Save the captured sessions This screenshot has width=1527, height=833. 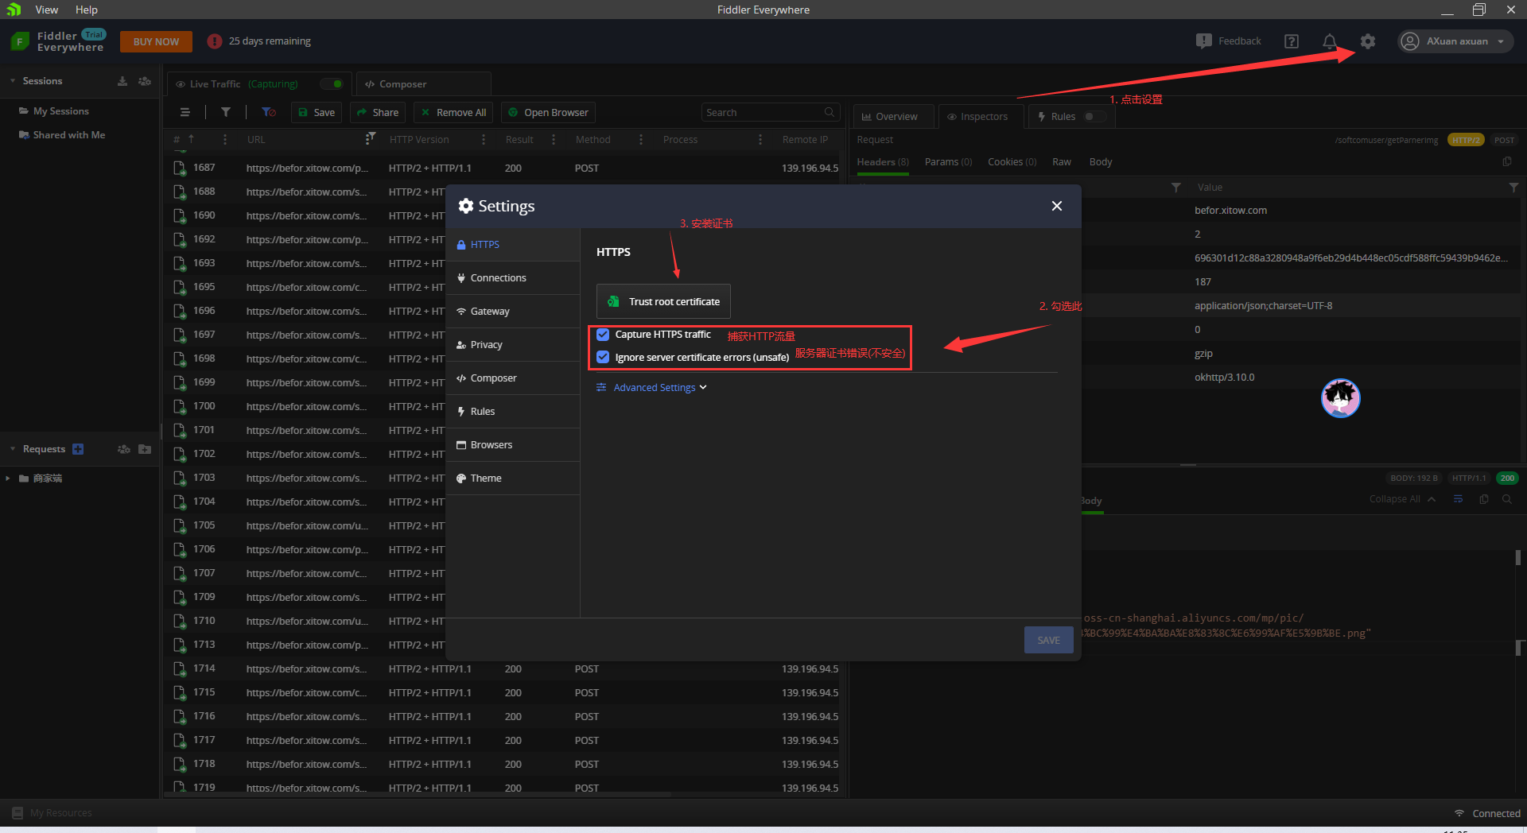pyautogui.click(x=317, y=112)
